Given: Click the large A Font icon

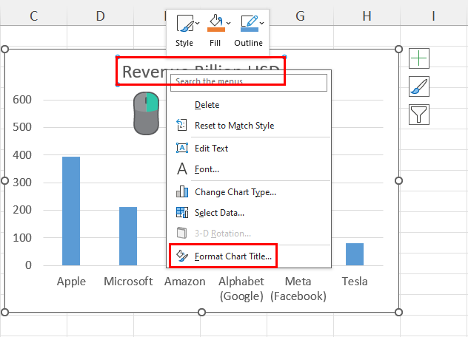Looking at the screenshot, I should 182,168.
